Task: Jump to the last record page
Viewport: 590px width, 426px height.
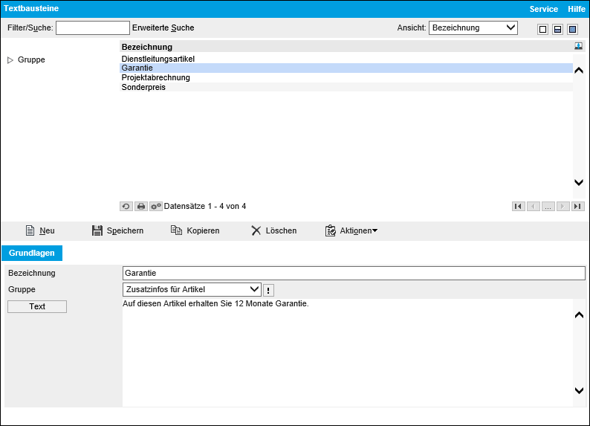Action: pyautogui.click(x=577, y=206)
